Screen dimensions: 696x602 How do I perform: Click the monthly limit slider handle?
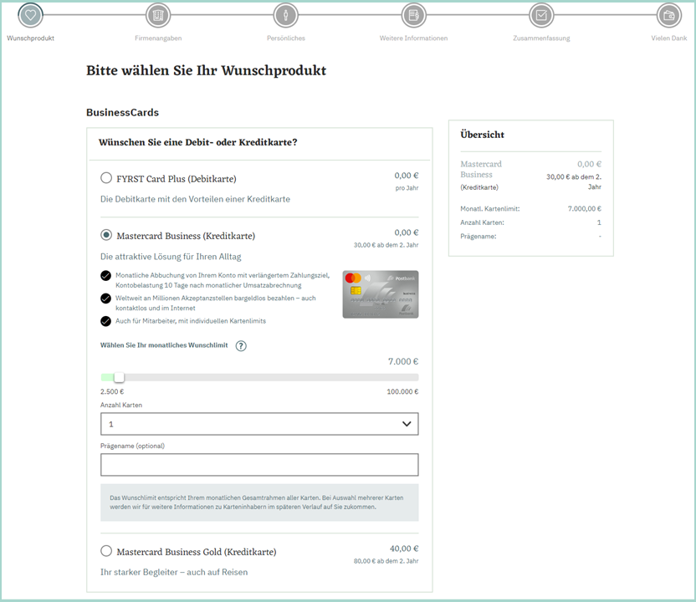119,378
